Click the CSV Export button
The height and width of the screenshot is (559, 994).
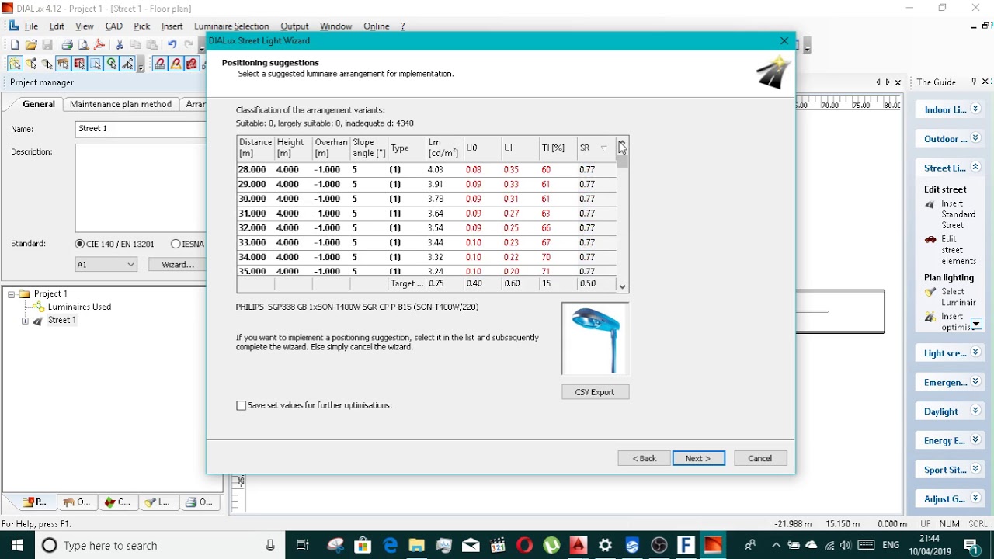[x=595, y=392]
